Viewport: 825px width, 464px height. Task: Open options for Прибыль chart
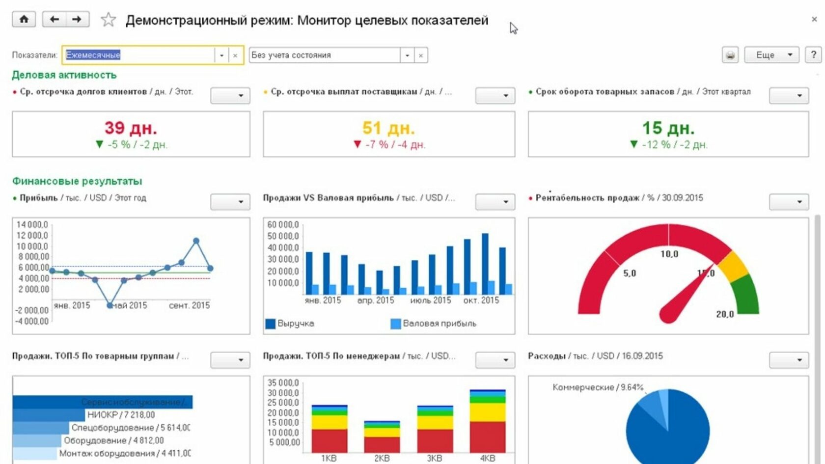point(230,201)
